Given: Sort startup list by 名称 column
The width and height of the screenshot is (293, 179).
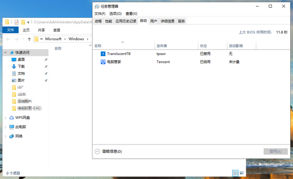Looking at the screenshot, I should point(124,46).
